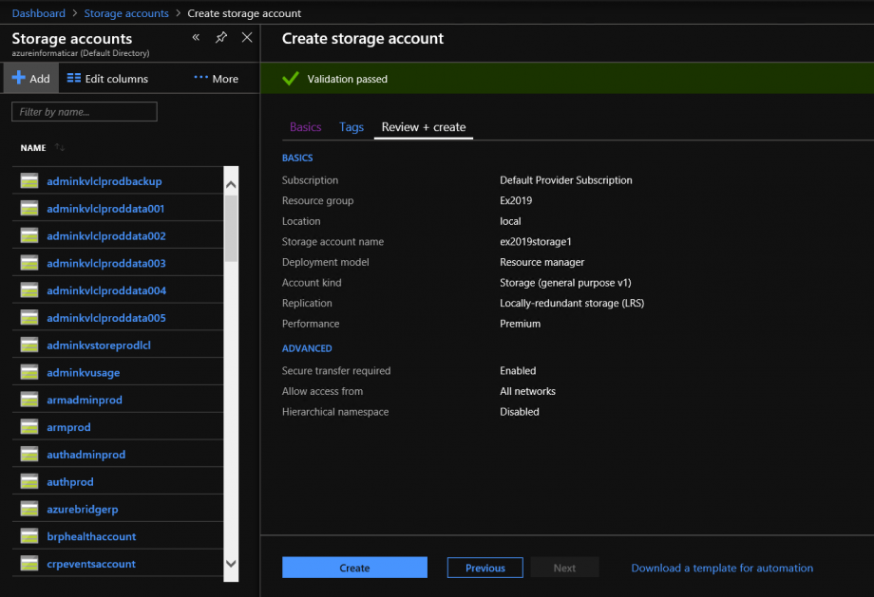The height and width of the screenshot is (597, 874).
Task: Sort the list by NAME column arrows
Action: tap(60, 148)
